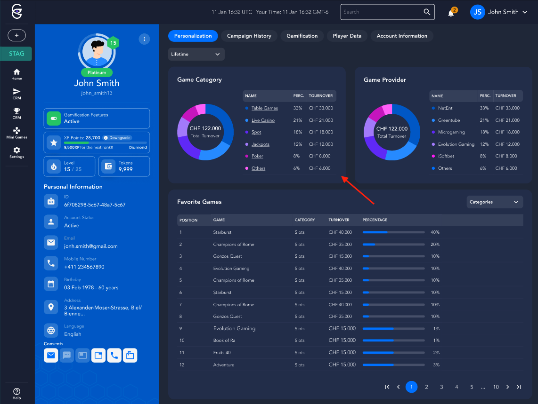
Task: Open the Mini Games sidebar section
Action: click(x=16, y=132)
